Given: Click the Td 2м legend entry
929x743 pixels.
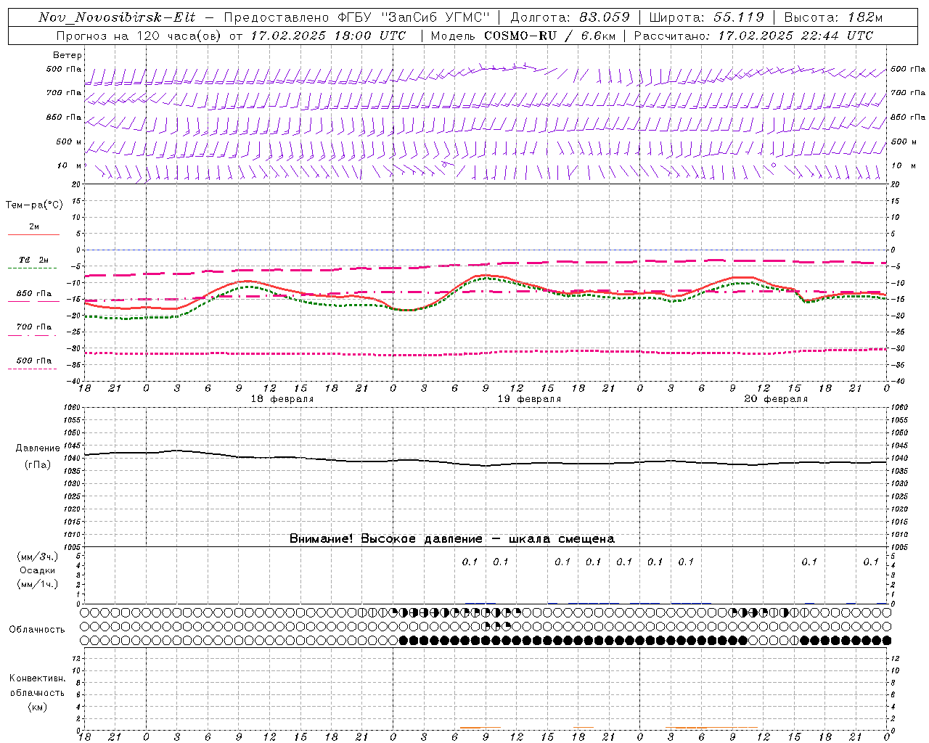Looking at the screenshot, I should click(34, 260).
